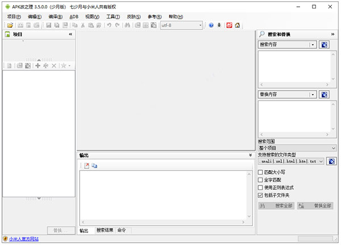Click the search content area's vertical scrollbar
The width and height of the screenshot is (341, 245).
[333, 66]
